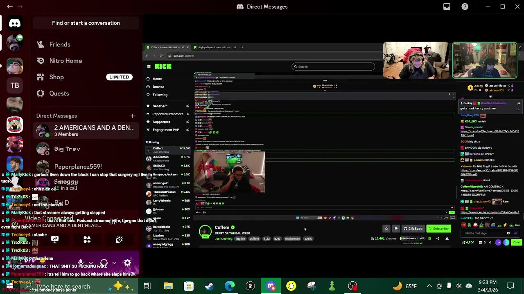524x294 pixels.
Task: Open the Kick hamburger menu
Action: [149, 66]
